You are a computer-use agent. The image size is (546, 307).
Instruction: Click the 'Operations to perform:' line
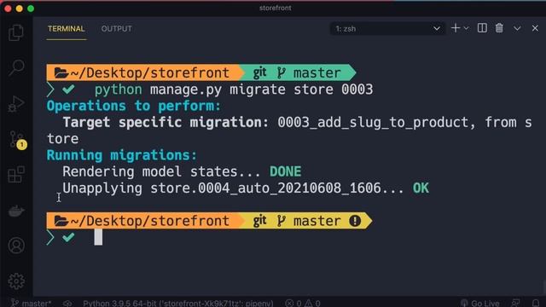coord(134,106)
